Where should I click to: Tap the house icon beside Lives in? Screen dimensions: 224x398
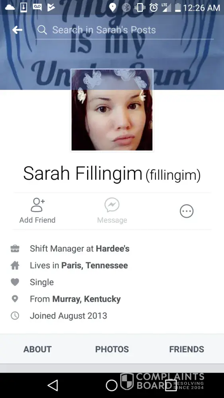point(15,265)
